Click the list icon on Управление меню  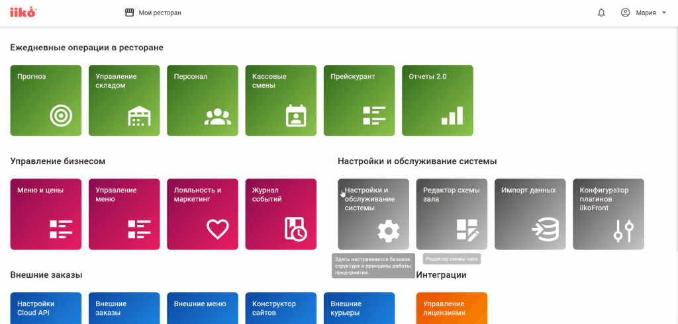pyautogui.click(x=139, y=229)
